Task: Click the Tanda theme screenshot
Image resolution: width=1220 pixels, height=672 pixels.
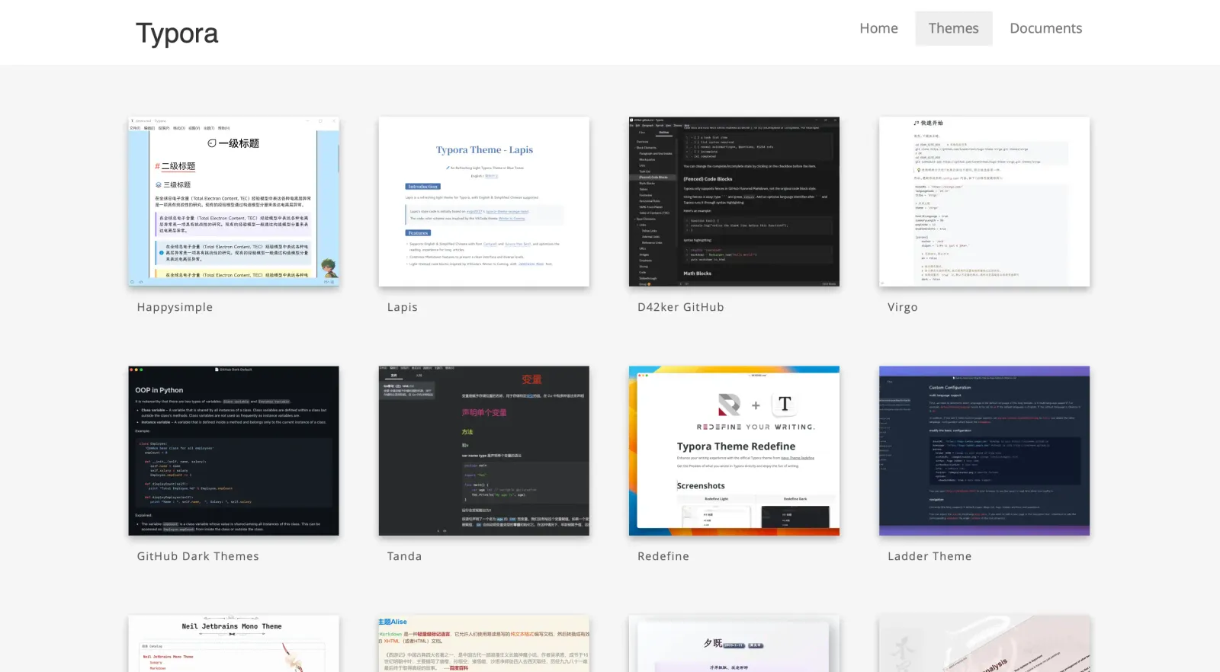Action: click(483, 451)
